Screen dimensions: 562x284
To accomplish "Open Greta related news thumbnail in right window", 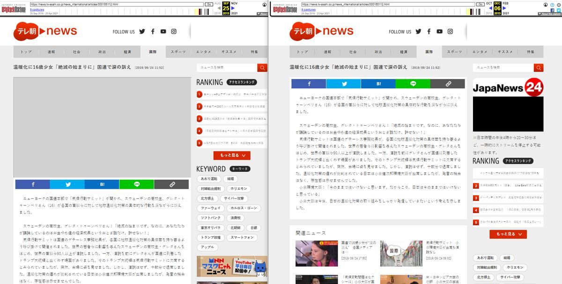I will [x=317, y=253].
